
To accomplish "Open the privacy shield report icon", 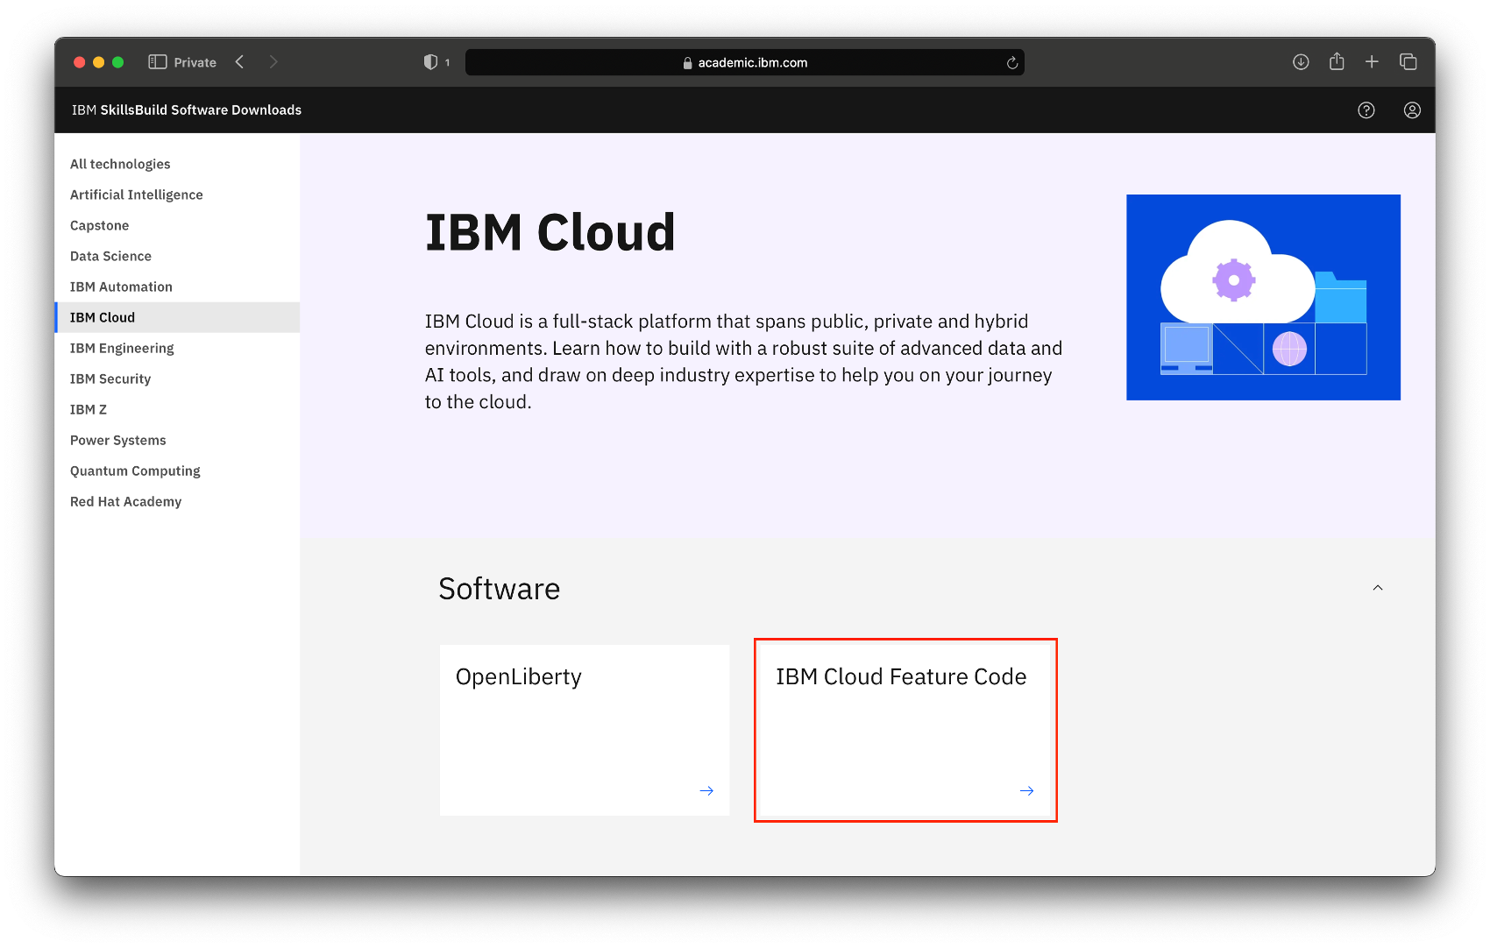I will [430, 62].
